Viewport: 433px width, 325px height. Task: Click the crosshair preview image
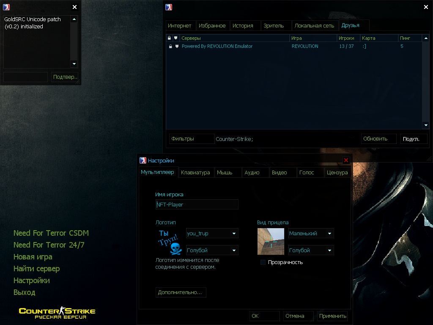click(x=271, y=242)
